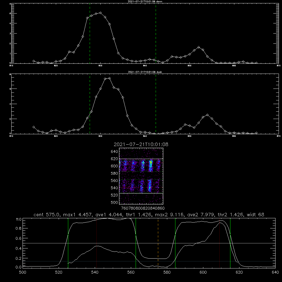Click the '760780800820840860' x-axis labels under image
The width and height of the screenshot is (282, 282).
pyautogui.click(x=143, y=208)
